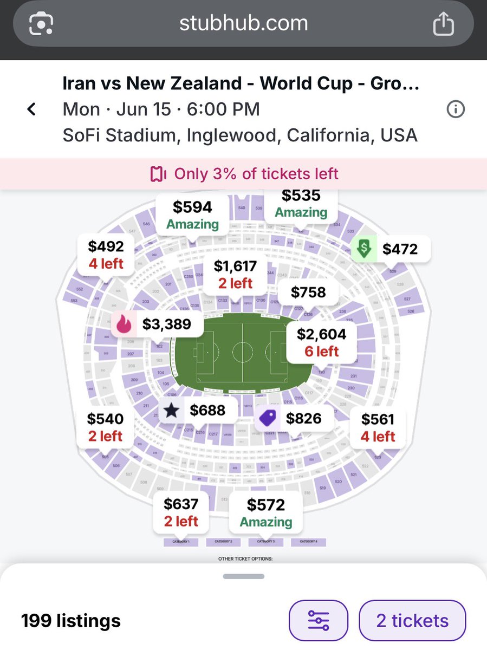Open the filter sliders icon button
This screenshot has width=487, height=650.
click(x=319, y=620)
